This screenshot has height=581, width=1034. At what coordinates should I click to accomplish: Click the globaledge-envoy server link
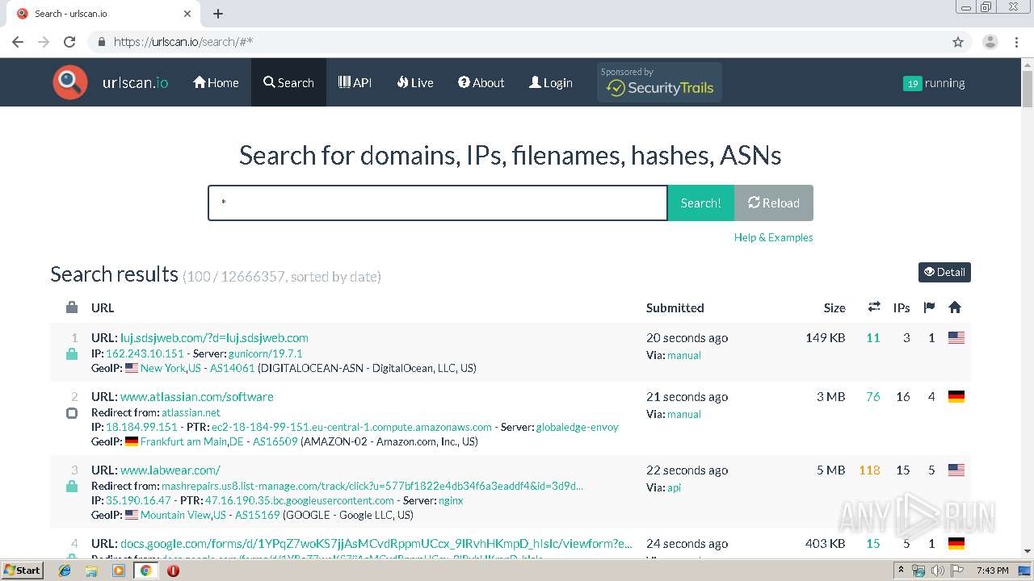(x=577, y=426)
